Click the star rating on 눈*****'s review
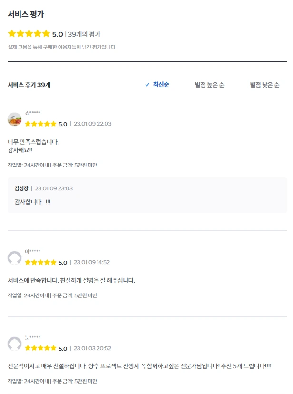The width and height of the screenshot is (293, 394). [40, 348]
